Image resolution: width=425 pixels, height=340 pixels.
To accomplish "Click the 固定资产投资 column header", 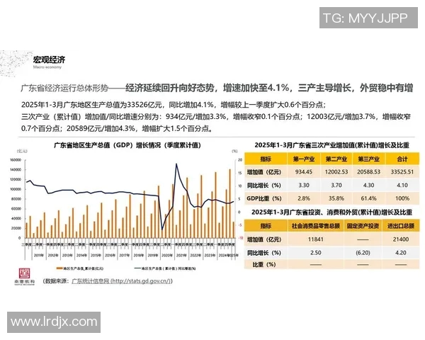I will [x=363, y=226].
